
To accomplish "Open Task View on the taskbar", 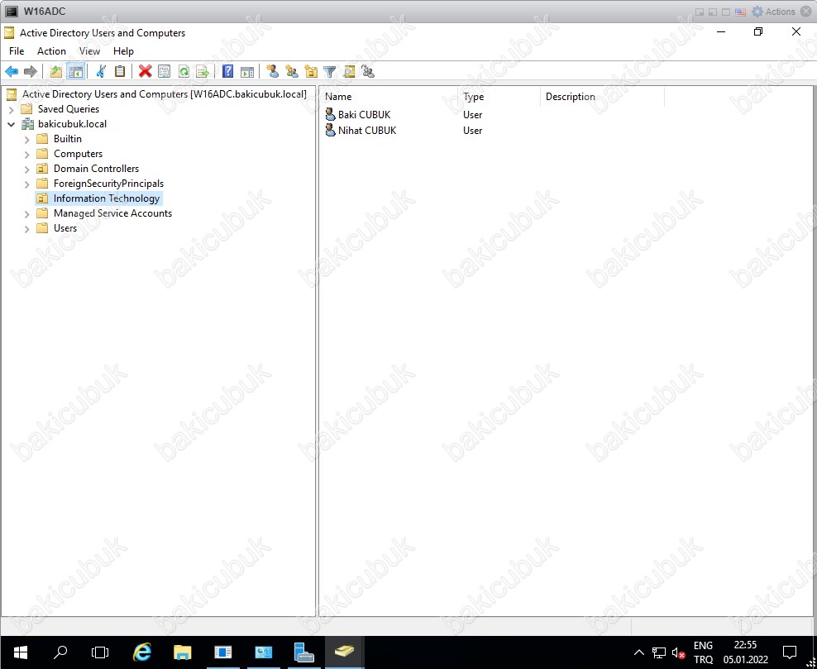I will coord(100,652).
